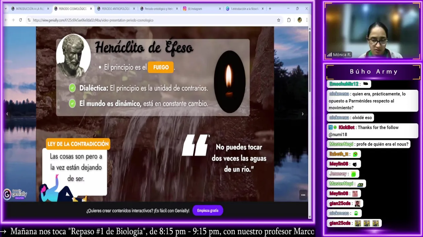Screen dimensions: 423x237
Task: Close the Periodo ontológico tab
Action: click(x=177, y=9)
